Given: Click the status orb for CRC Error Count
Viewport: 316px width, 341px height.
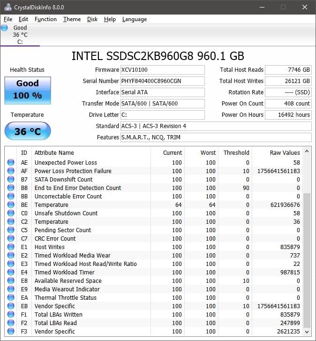Looking at the screenshot, I should (x=11, y=238).
